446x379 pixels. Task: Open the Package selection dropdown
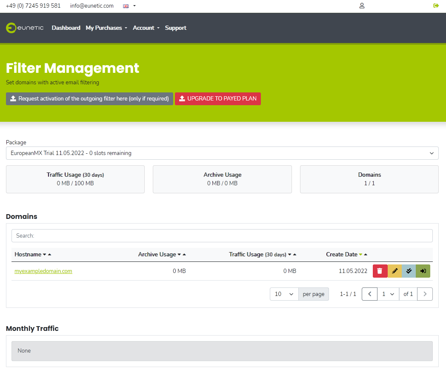coord(222,153)
